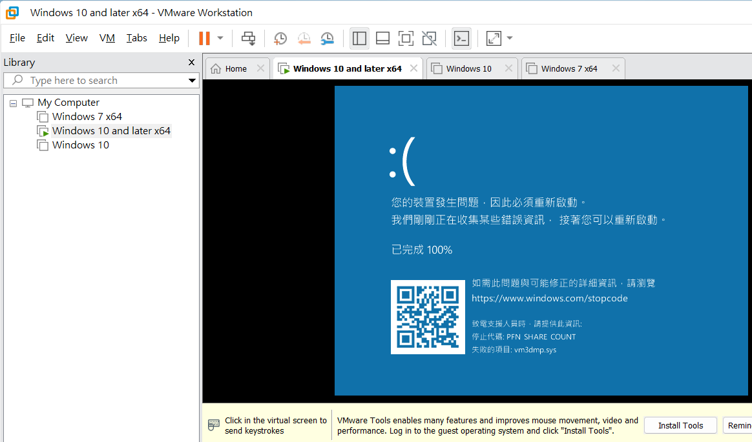The height and width of the screenshot is (442, 752).
Task: Close the Windows 10 and later x64 tab
Action: pos(413,68)
